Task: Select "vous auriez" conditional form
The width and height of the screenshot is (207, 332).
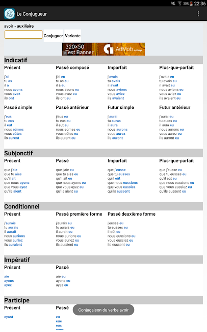Action: [x=13, y=240]
